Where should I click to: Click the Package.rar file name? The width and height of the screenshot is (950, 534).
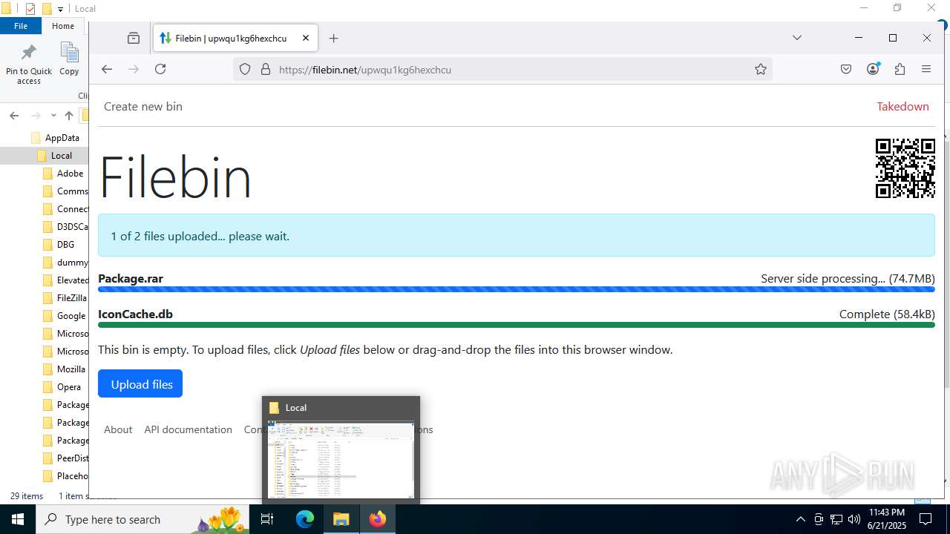point(131,278)
